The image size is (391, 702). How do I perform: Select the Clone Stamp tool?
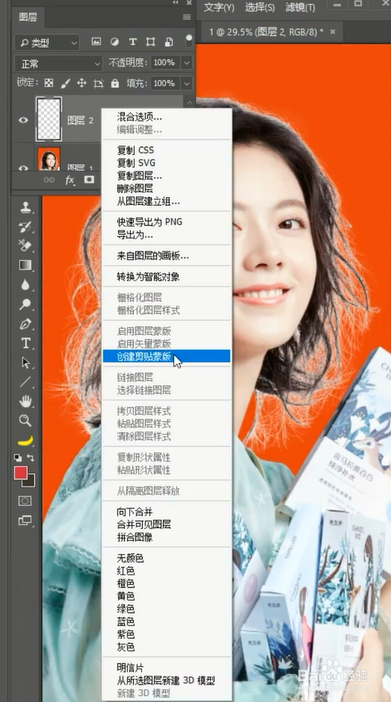(26, 207)
